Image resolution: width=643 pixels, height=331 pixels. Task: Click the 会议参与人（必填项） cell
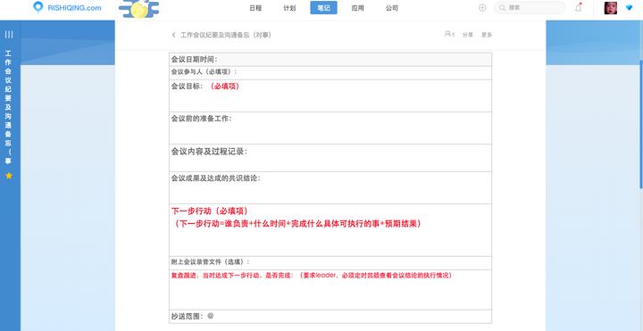tap(330, 72)
